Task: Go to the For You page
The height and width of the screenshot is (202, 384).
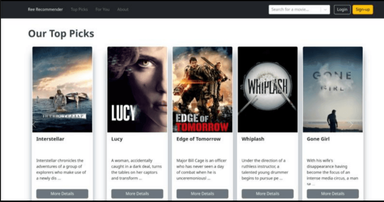Action: coord(102,9)
